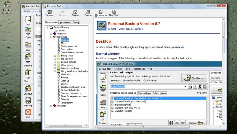This screenshot has width=237, height=134.
Task: Expand the Automatic backups folder
Action: click(55, 68)
